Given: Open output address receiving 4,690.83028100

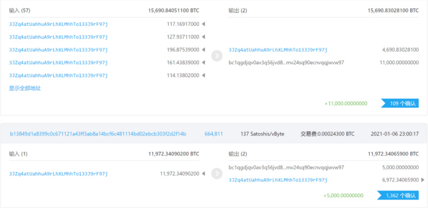Looking at the screenshot, I should (x=278, y=50).
